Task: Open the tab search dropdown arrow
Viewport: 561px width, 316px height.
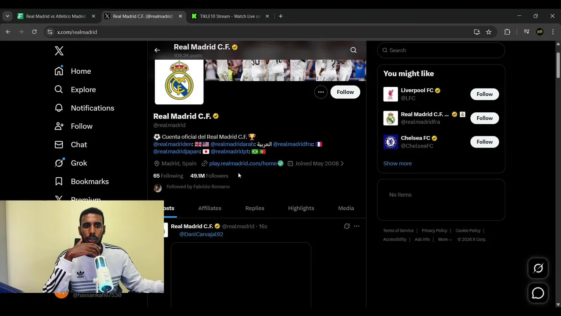Action: point(7,16)
